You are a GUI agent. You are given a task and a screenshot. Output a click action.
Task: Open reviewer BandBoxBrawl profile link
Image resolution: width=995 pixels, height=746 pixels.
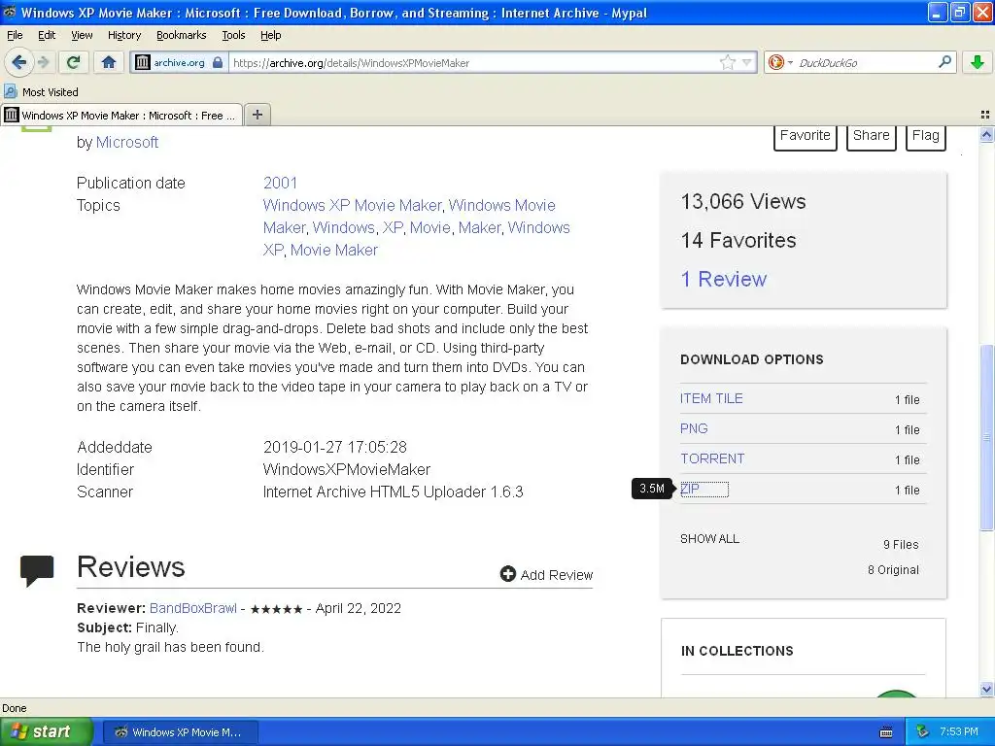click(x=193, y=608)
